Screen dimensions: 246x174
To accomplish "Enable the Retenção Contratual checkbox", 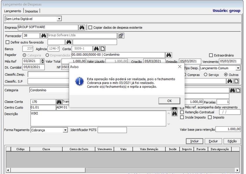I will click(182, 112).
